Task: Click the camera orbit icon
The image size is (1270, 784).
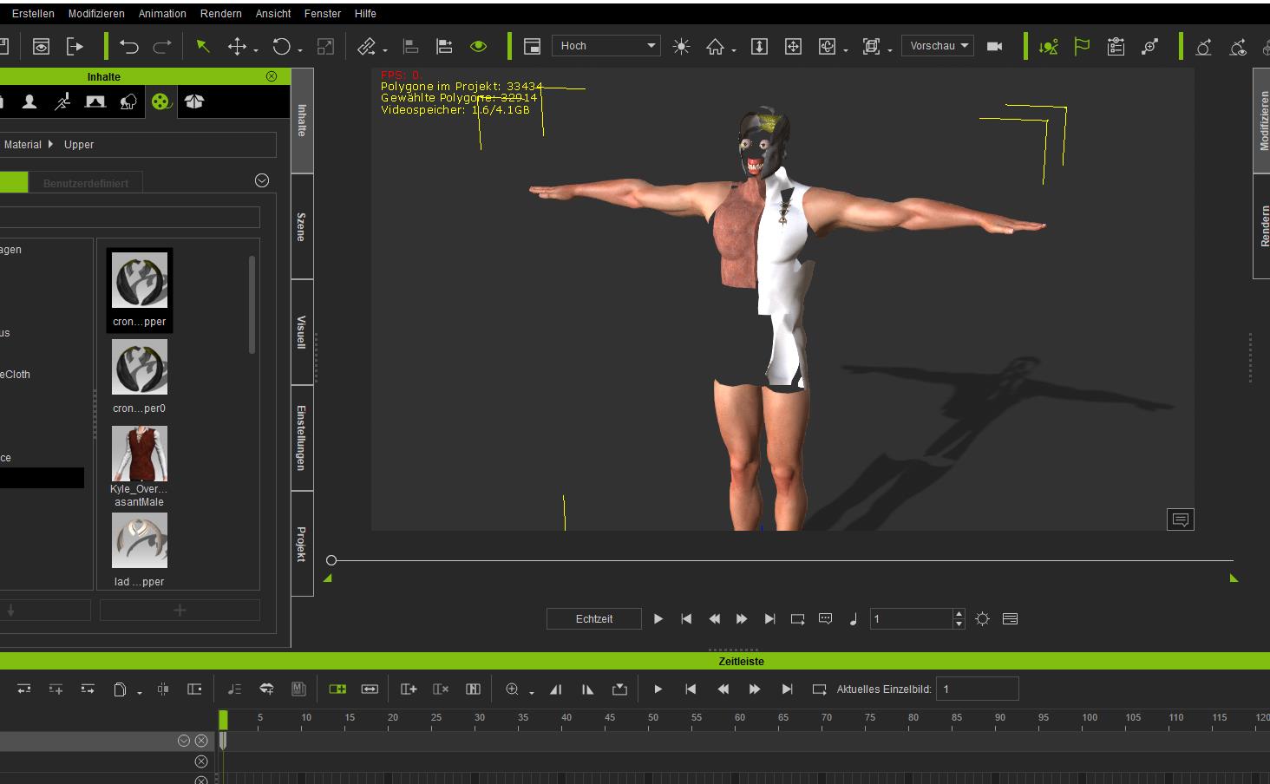Action: [x=828, y=46]
